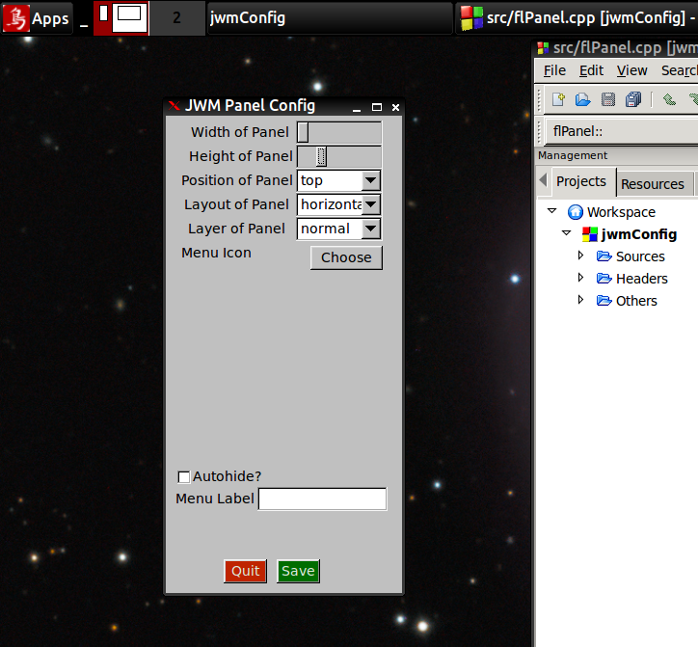This screenshot has width=698, height=647.
Task: Click the green Save button
Action: [298, 571]
